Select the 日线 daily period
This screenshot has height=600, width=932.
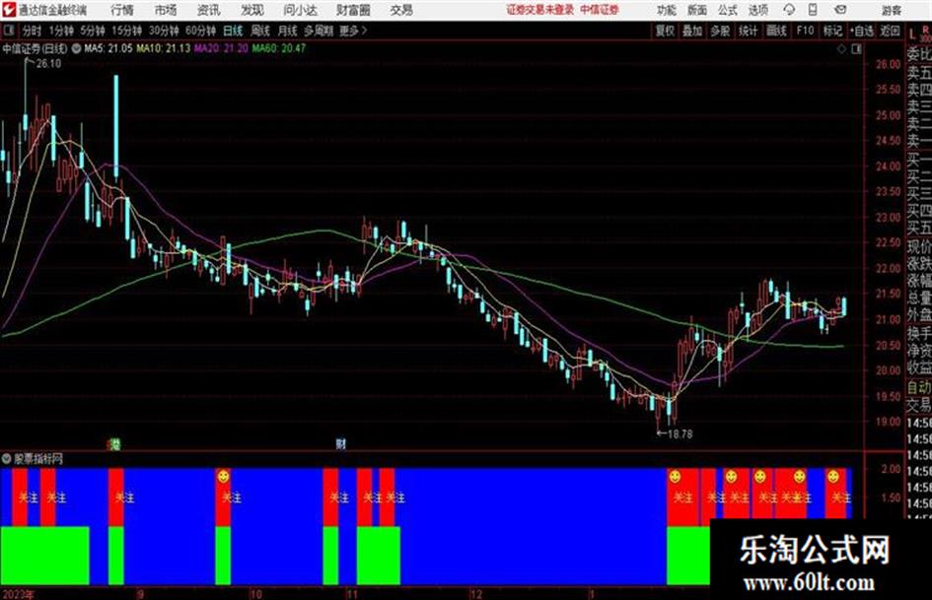click(x=233, y=31)
